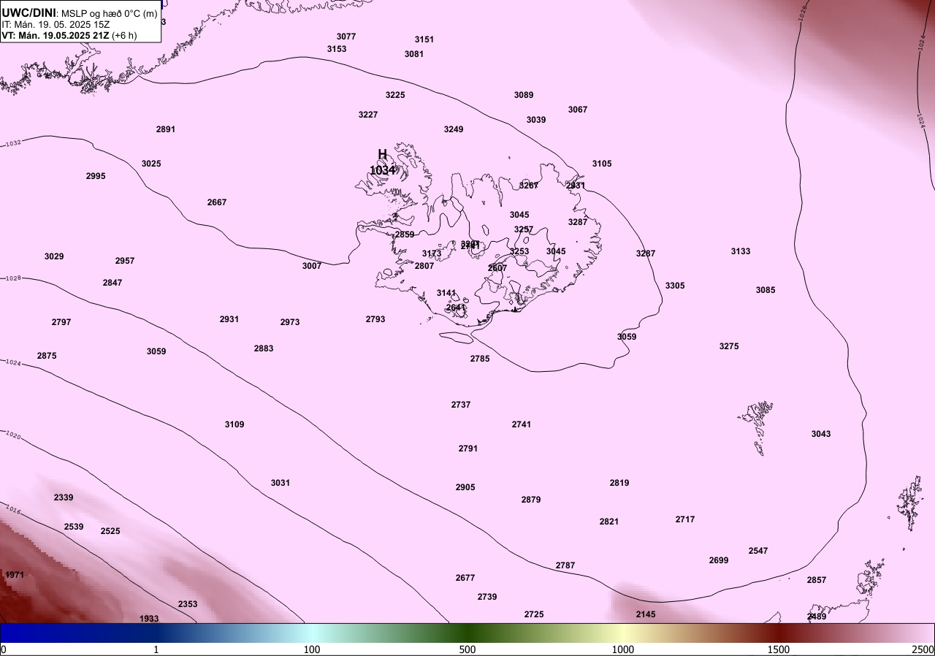The height and width of the screenshot is (656, 935).
Task: Click the height value 2145
Action: pyautogui.click(x=646, y=614)
